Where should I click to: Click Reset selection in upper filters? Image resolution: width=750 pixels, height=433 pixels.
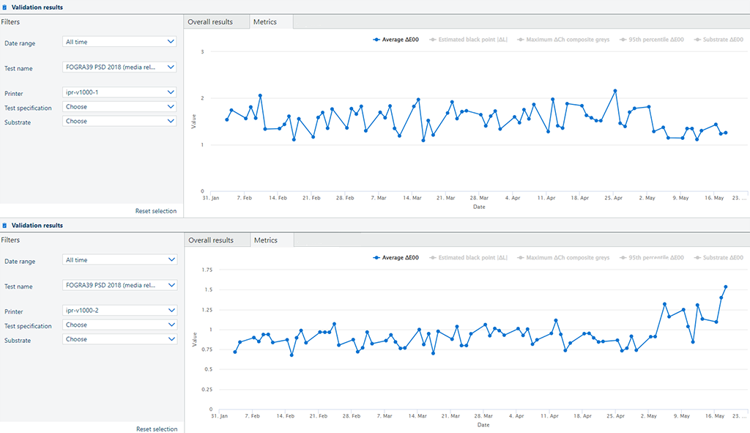coord(155,211)
